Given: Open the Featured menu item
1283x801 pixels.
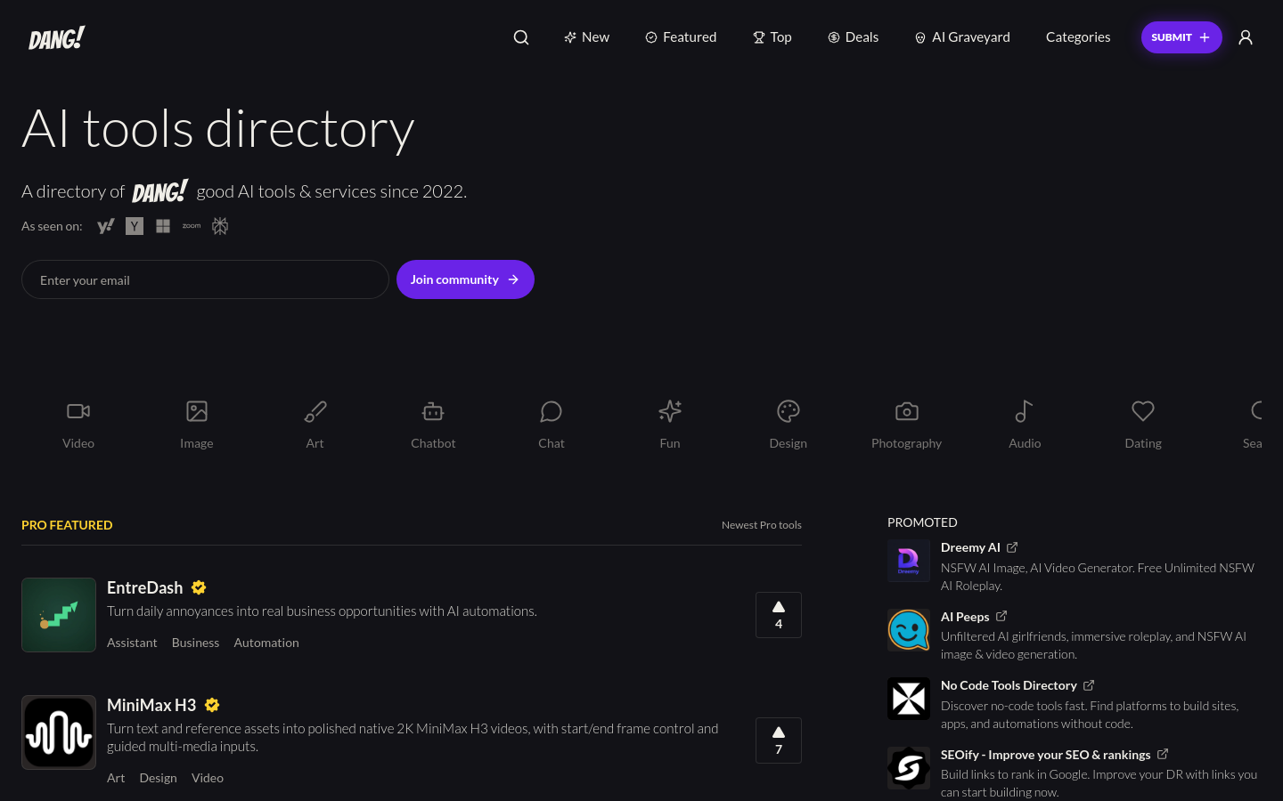Looking at the screenshot, I should click(x=681, y=37).
